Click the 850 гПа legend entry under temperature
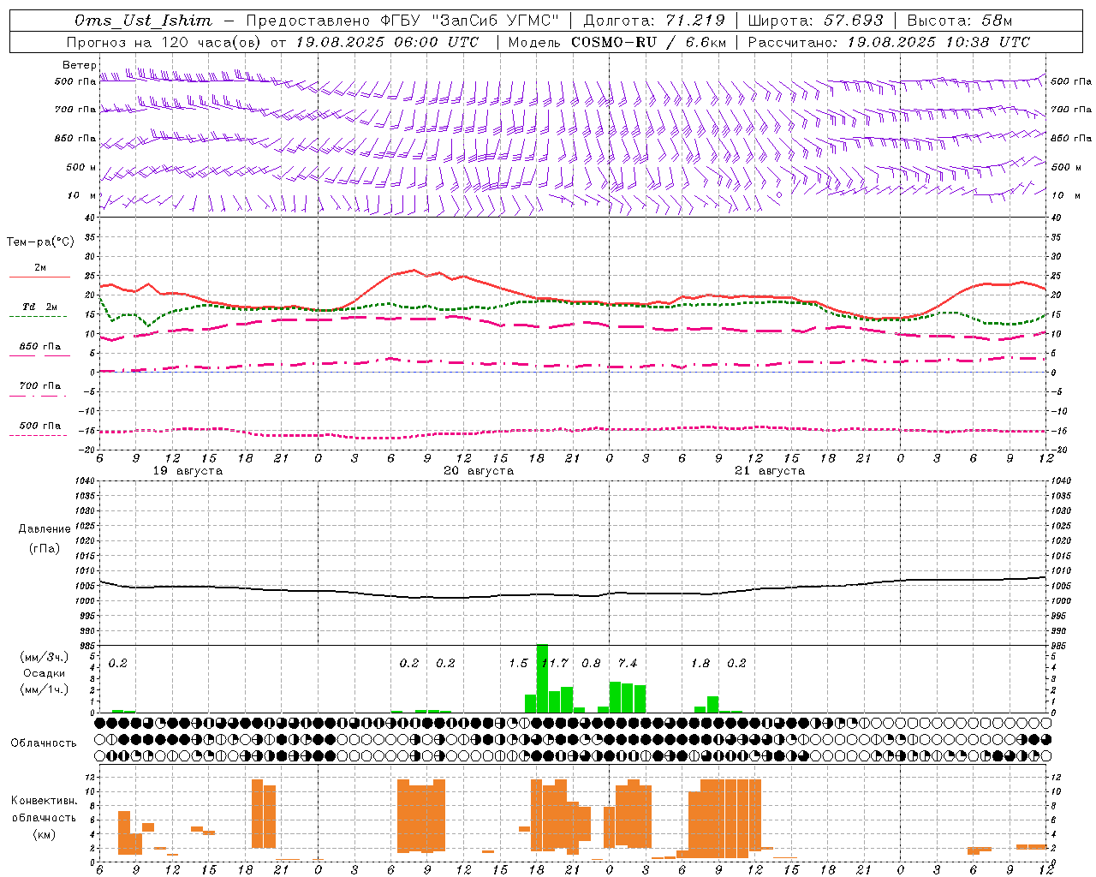Viewport: 1096px width, 877px height. tap(39, 347)
